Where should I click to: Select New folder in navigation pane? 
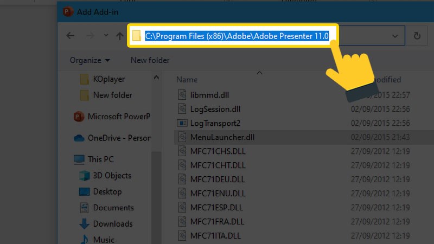pos(112,95)
